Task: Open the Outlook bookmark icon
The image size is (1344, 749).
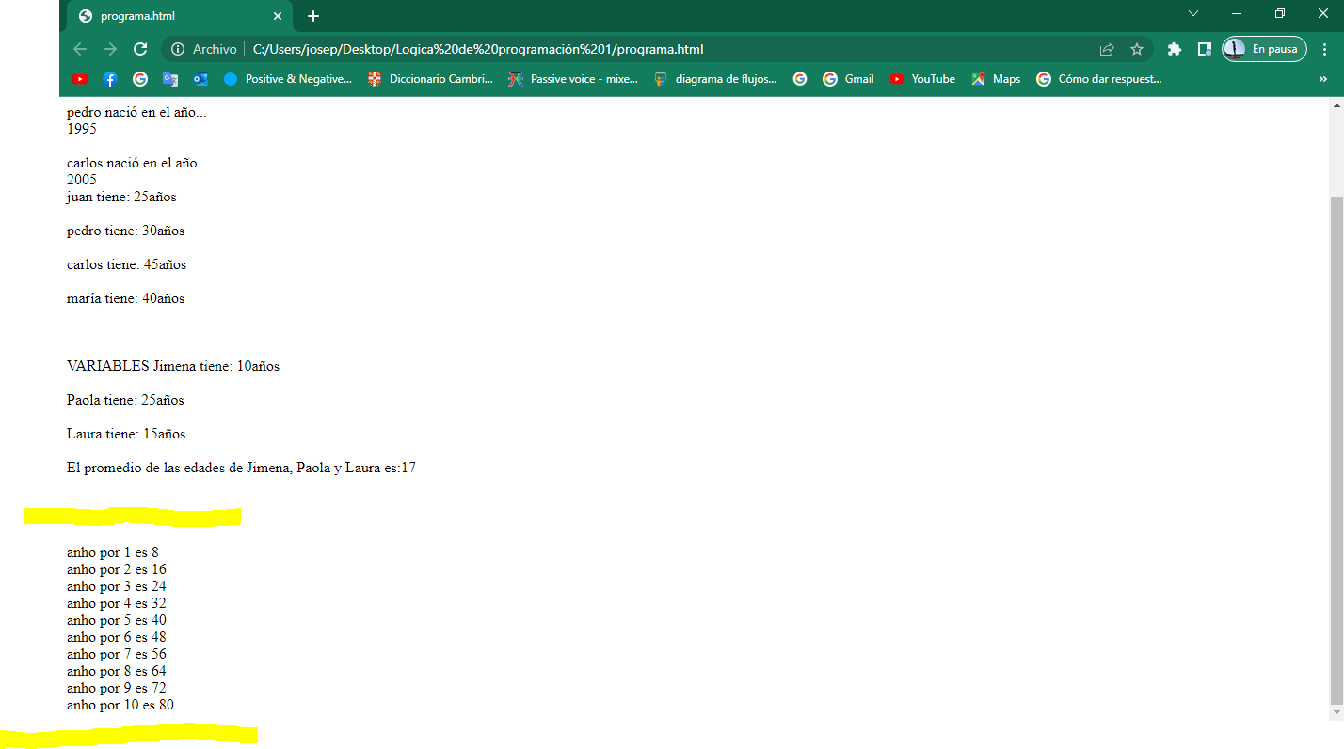Action: point(200,79)
